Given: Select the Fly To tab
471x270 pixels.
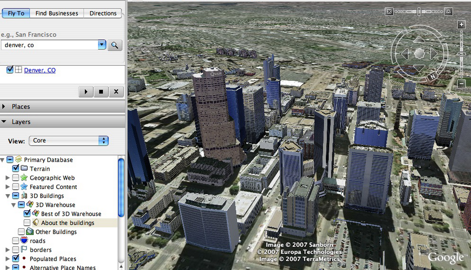Looking at the screenshot, I should (16, 13).
